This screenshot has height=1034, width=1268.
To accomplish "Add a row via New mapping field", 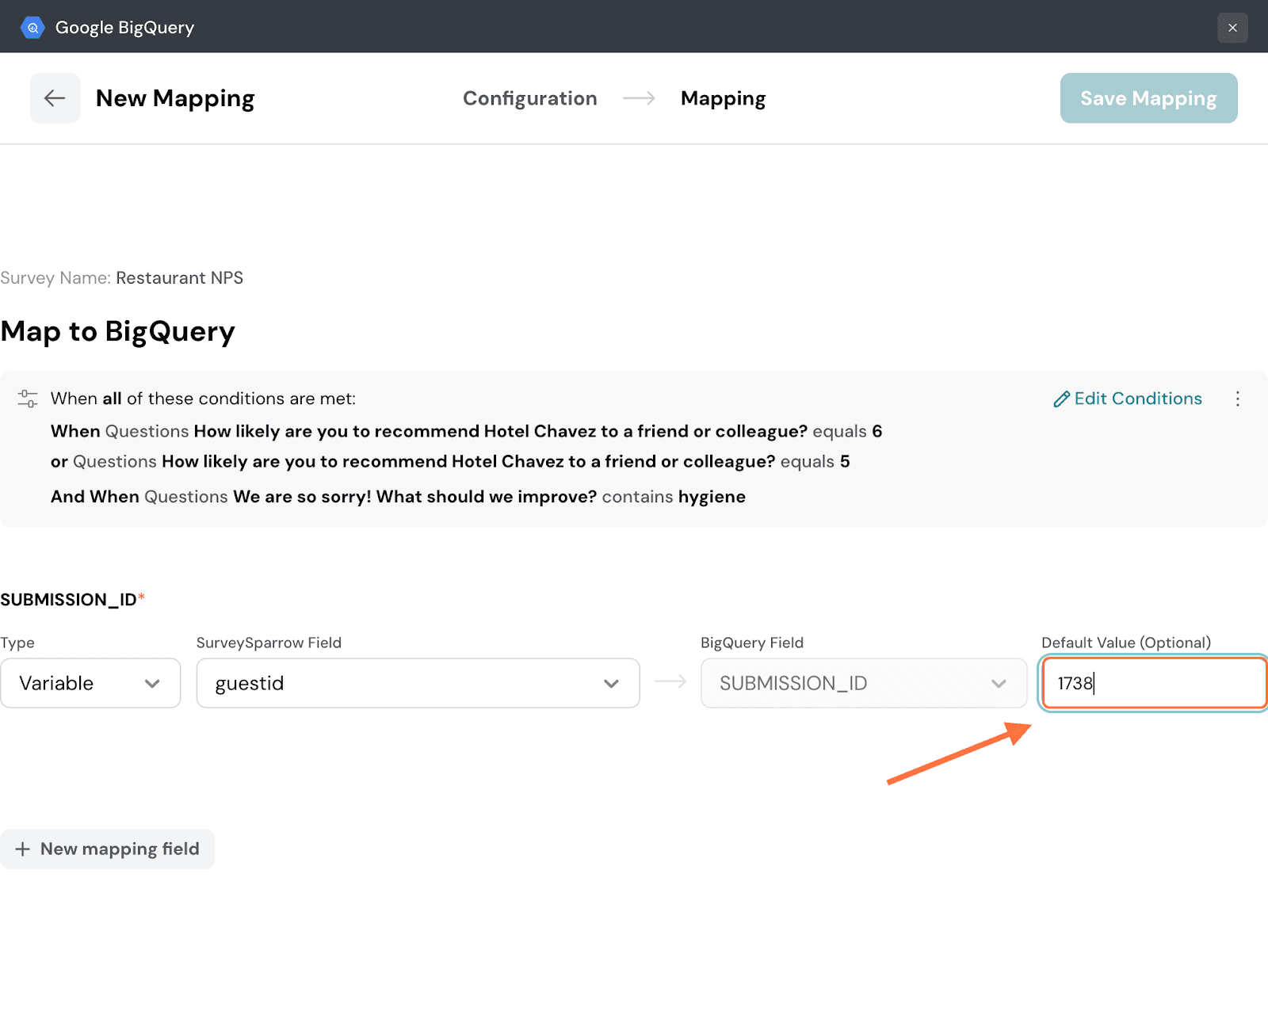I will (x=119, y=849).
